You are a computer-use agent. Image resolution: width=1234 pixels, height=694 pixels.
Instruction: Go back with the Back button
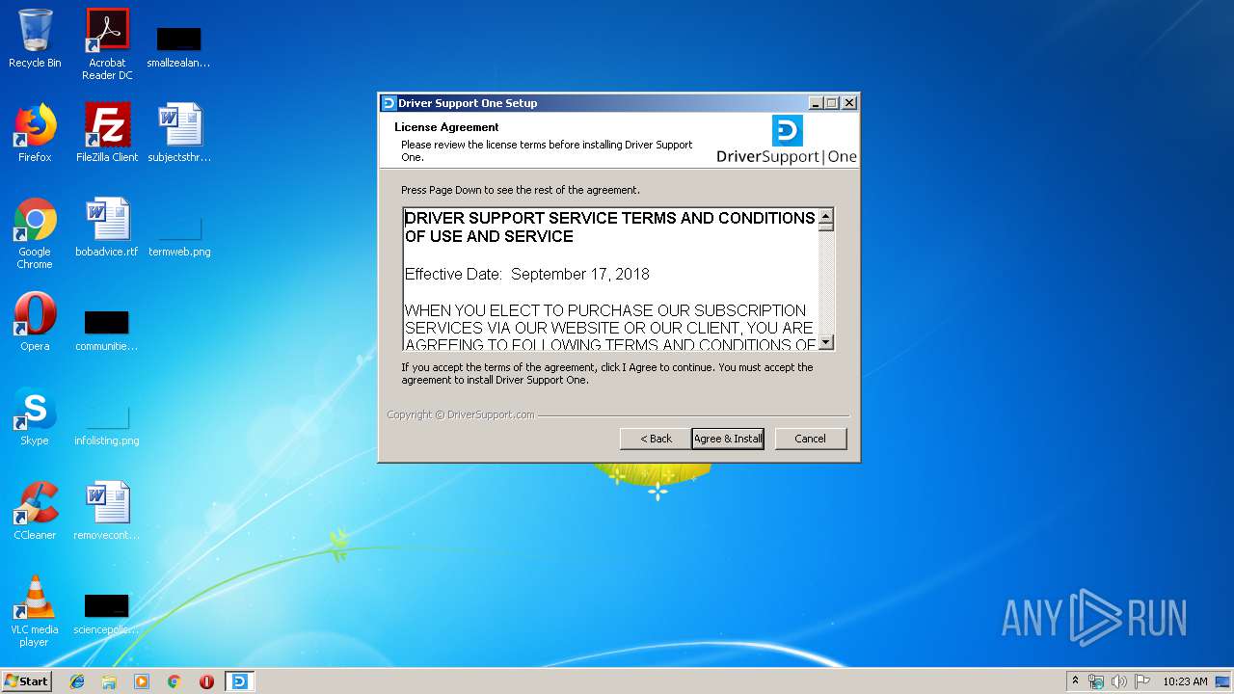coord(656,439)
